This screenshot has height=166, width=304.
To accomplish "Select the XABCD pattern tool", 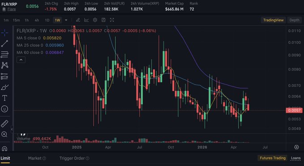I will coord(4,65).
